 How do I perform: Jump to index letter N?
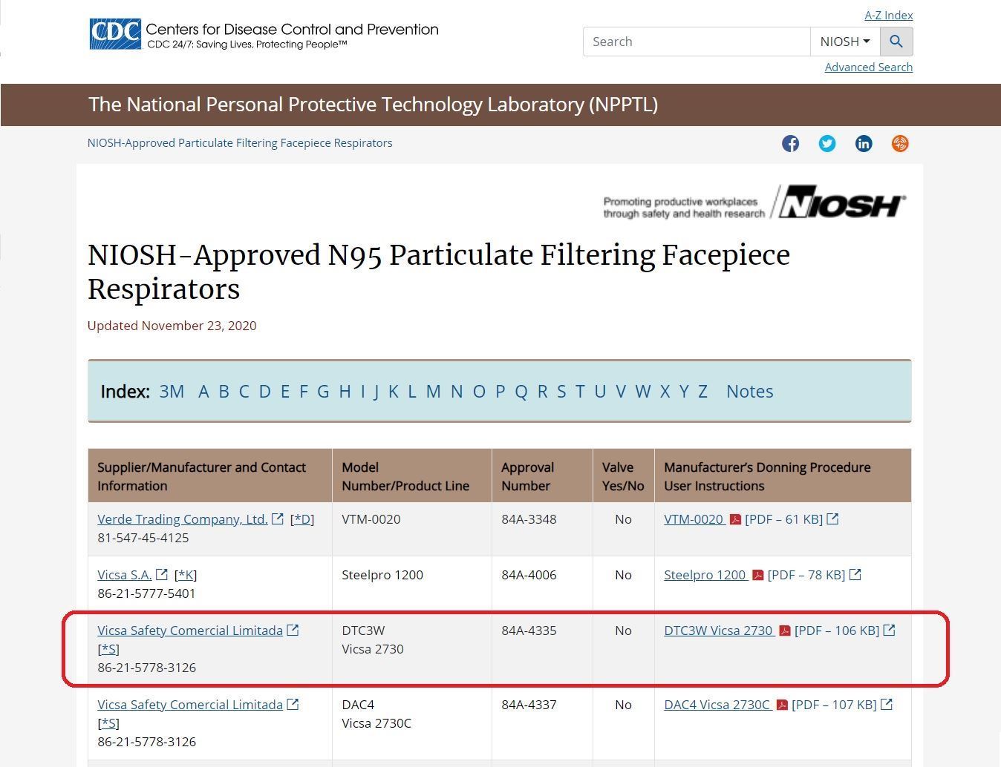click(457, 392)
